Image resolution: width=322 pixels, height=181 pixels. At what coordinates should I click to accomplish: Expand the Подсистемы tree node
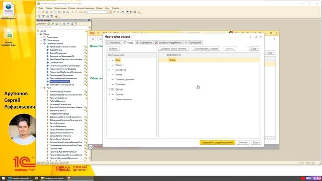(x=41, y=37)
